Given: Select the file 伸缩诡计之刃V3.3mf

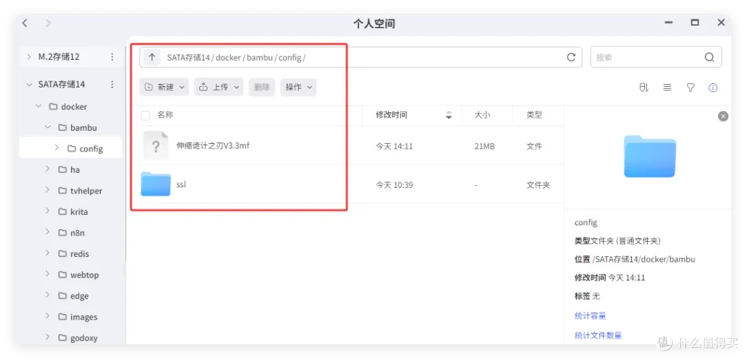Looking at the screenshot, I should tap(213, 145).
